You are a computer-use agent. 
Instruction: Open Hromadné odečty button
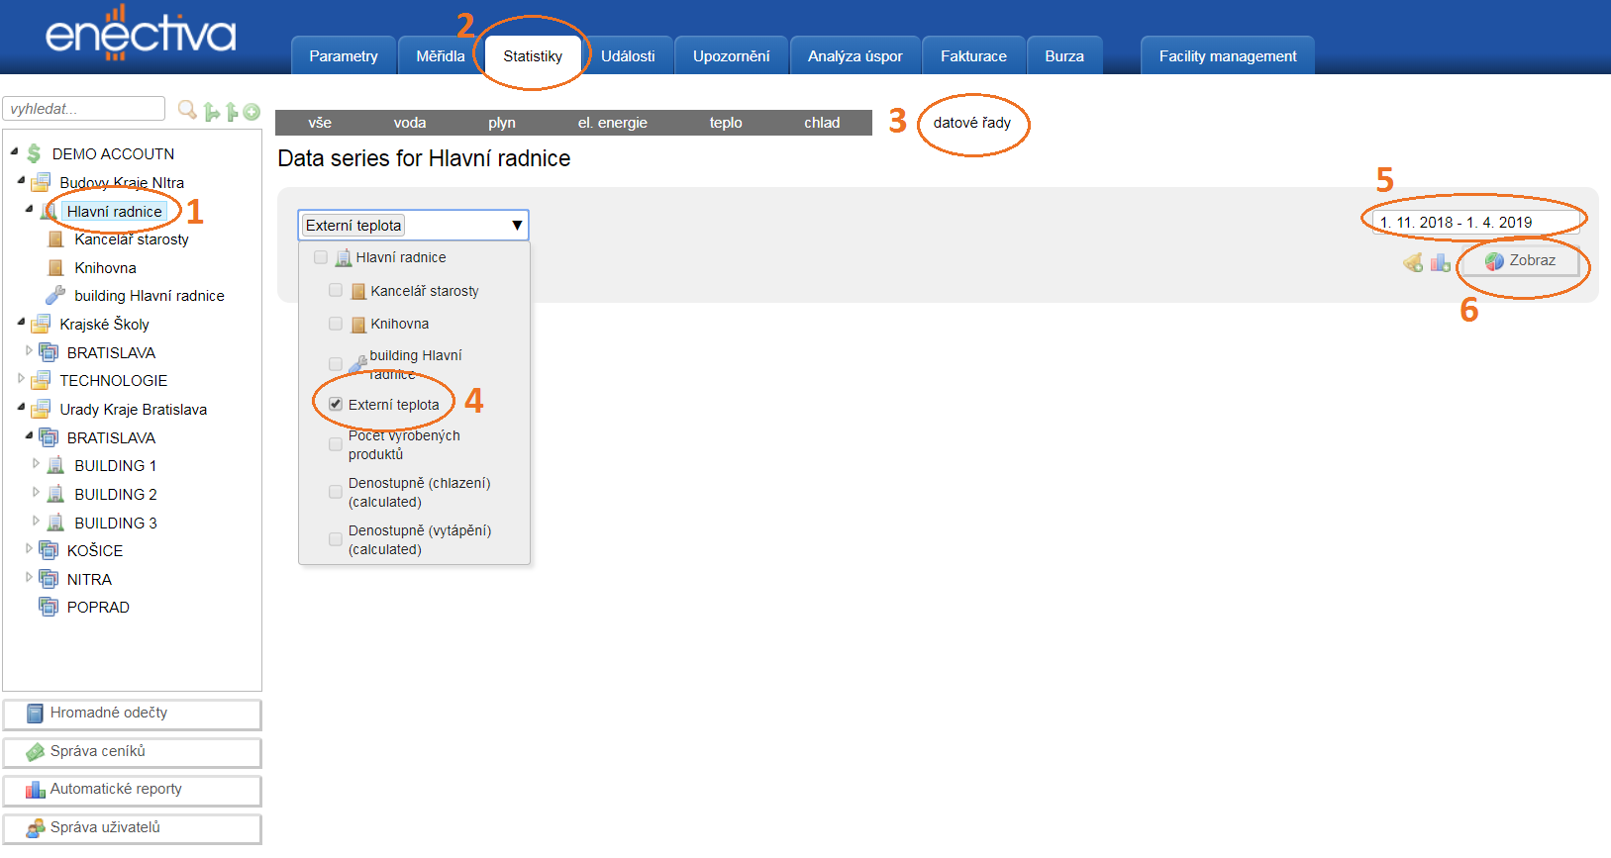tap(132, 714)
